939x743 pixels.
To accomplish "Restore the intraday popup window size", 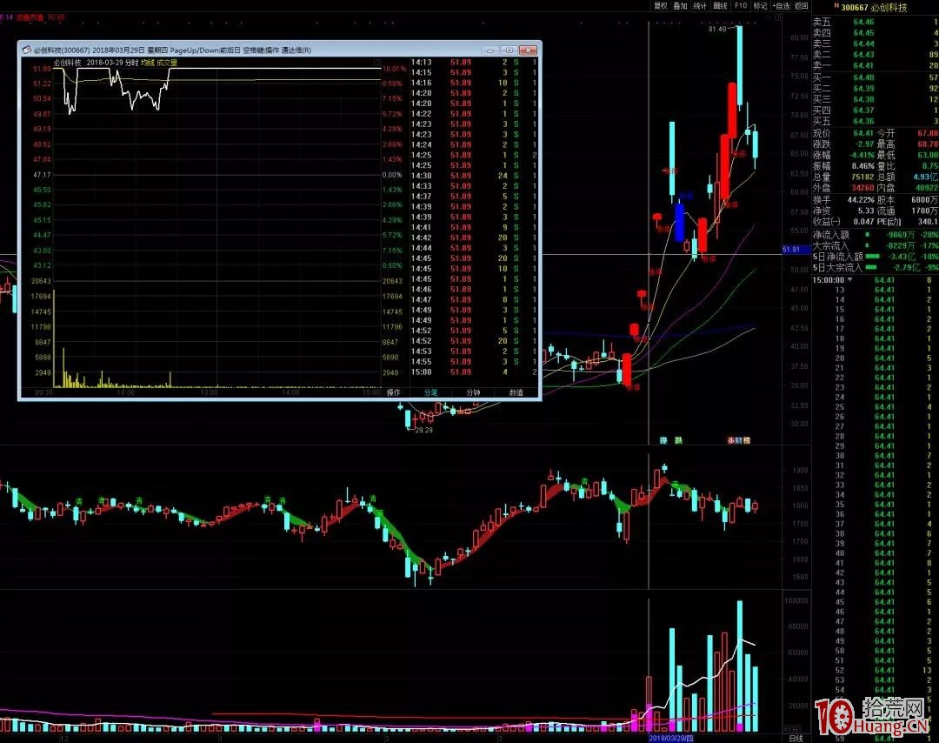I will (509, 50).
